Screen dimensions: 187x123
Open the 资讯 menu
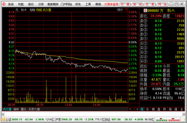pyautogui.click(x=78, y=4)
